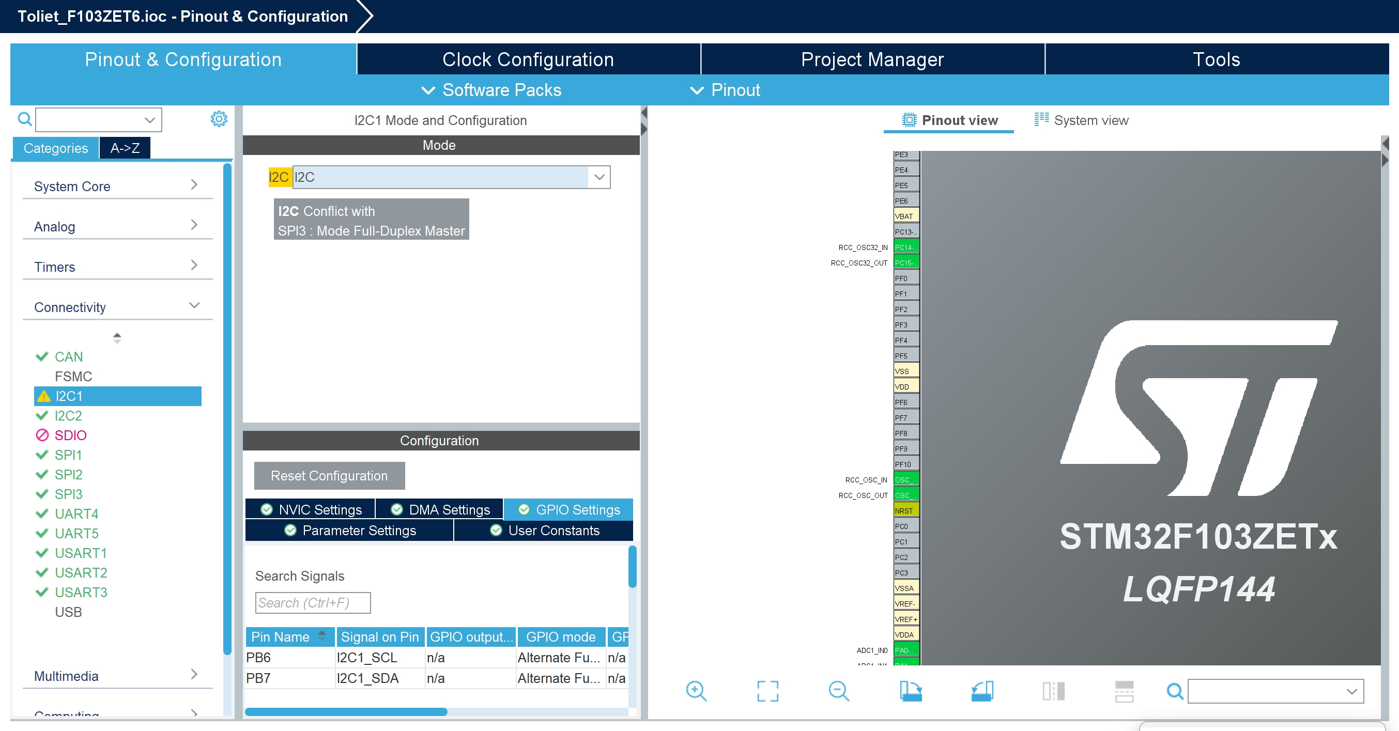Screen dimensions: 1399x731
Task: Open DMA Settings tab
Action: (x=440, y=509)
